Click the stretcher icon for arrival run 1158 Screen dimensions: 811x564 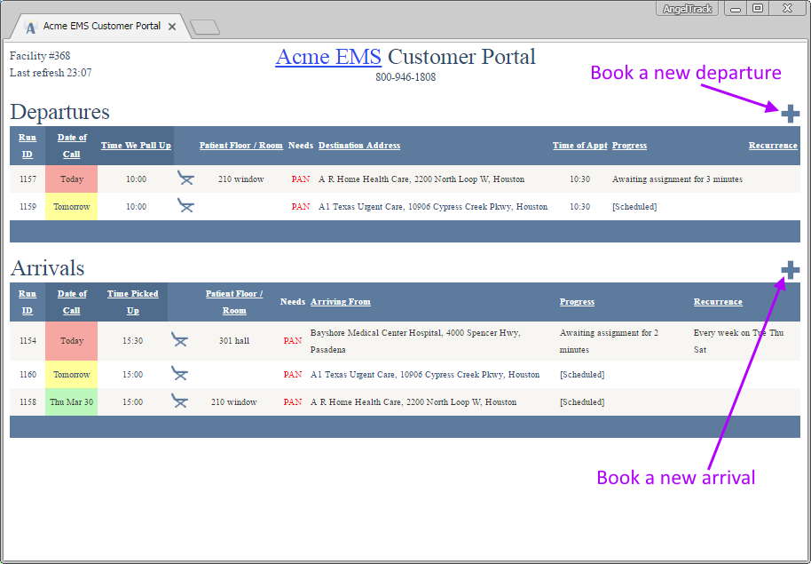pos(178,401)
